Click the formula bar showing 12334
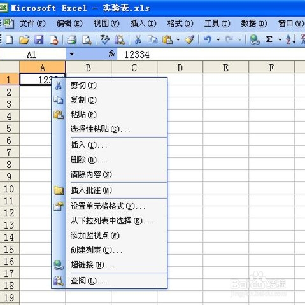The width and height of the screenshot is (305, 305). 211,54
